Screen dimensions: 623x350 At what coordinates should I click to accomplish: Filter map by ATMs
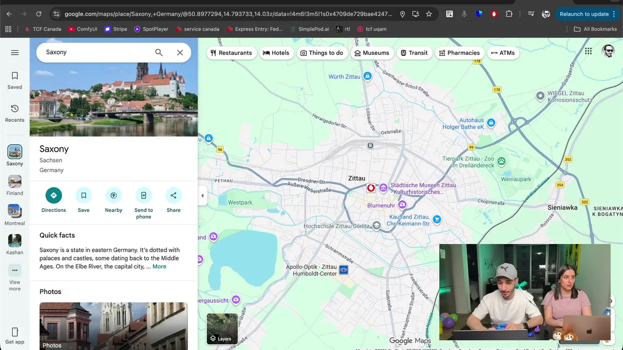coord(503,53)
